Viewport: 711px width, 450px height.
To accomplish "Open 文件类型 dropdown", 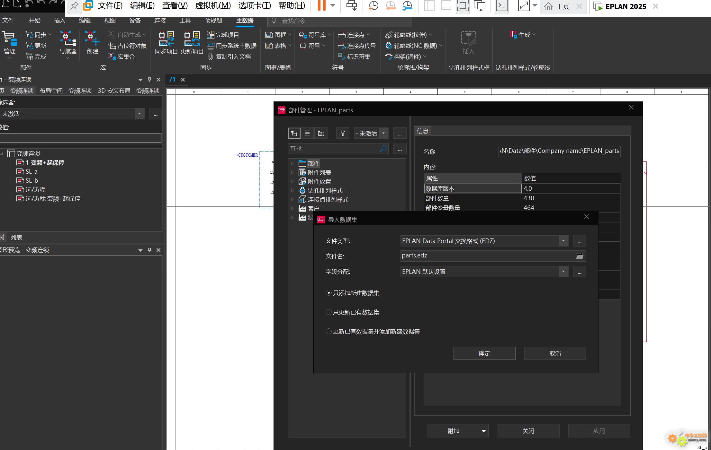I will coord(563,241).
